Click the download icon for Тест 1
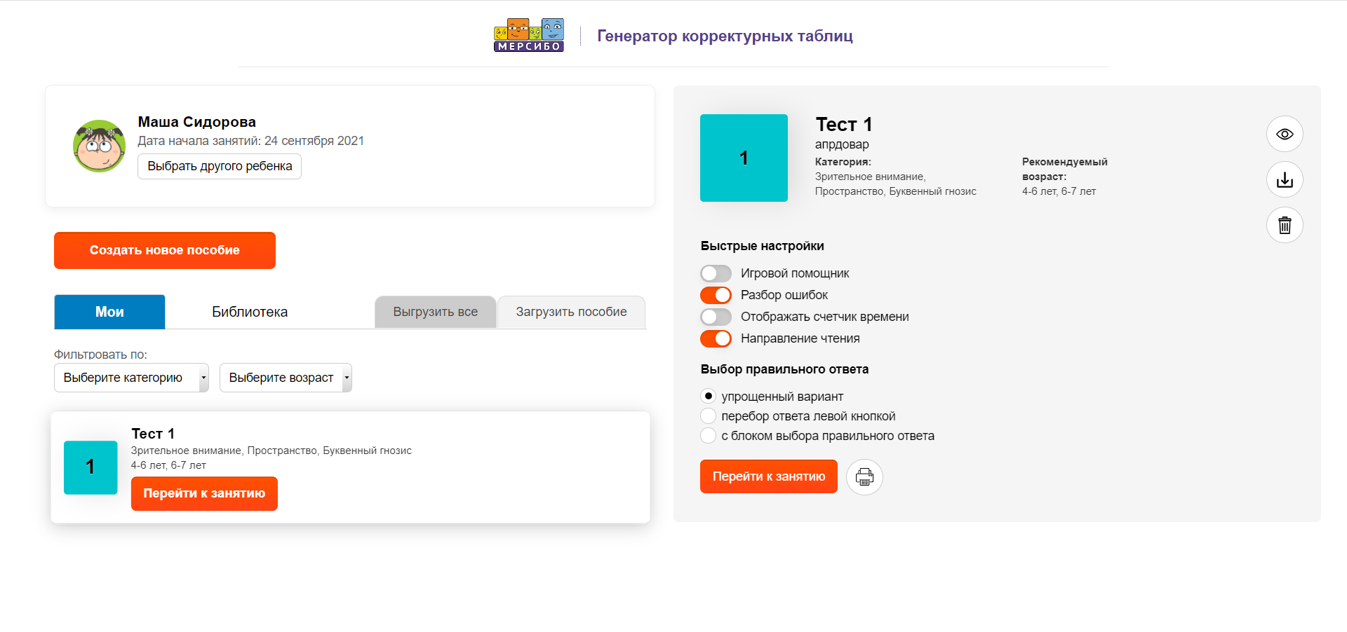The height and width of the screenshot is (632, 1347). [1284, 179]
